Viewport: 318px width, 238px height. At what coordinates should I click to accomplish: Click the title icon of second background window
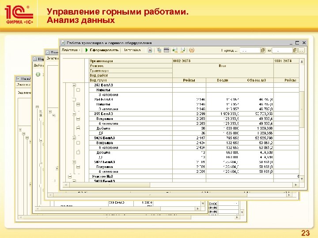tap(48, 52)
